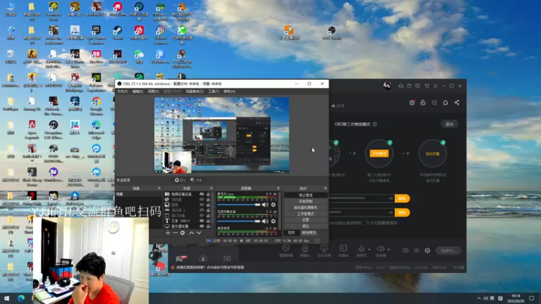Click the source properties gear button
The width and height of the screenshot is (541, 304).
point(180,180)
